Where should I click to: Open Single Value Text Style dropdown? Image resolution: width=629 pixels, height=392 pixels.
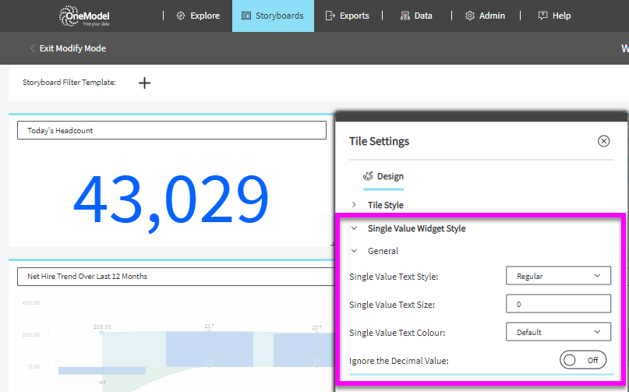click(558, 276)
